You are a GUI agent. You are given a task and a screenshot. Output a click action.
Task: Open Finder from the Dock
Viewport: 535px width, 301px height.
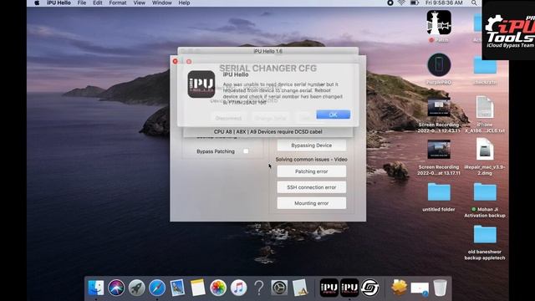[96, 288]
